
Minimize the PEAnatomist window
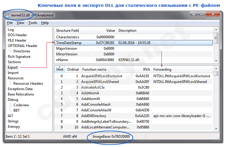click(x=193, y=14)
